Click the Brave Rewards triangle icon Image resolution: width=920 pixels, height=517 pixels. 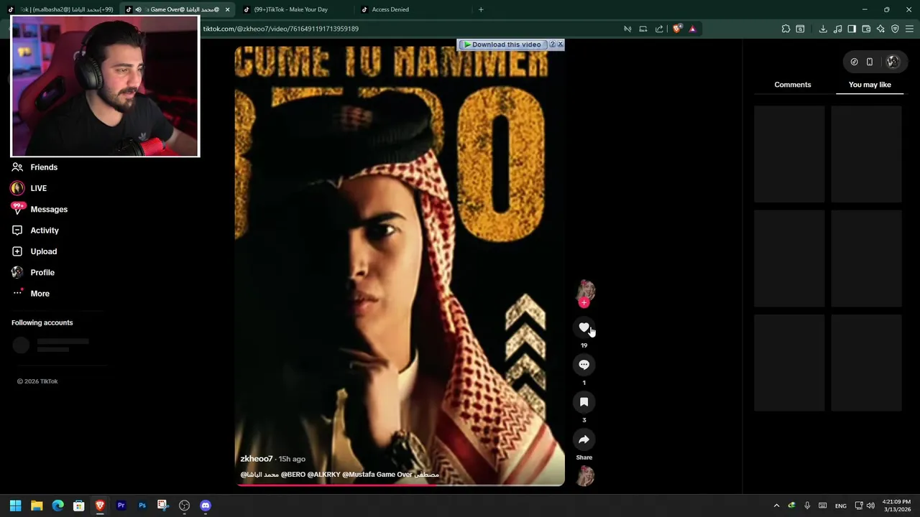click(692, 29)
